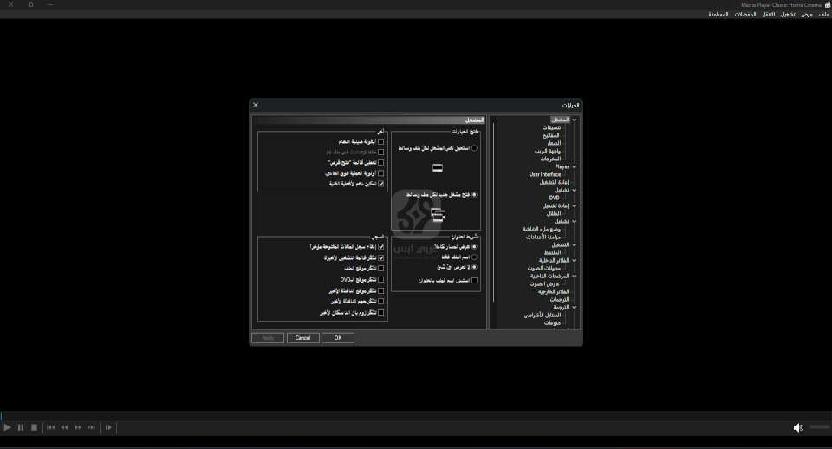Select the مزامنة الأعدادات tree item

pos(543,238)
